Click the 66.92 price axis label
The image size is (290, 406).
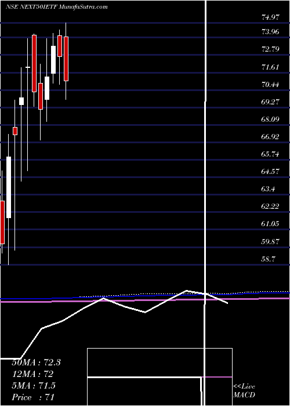coord(270,137)
